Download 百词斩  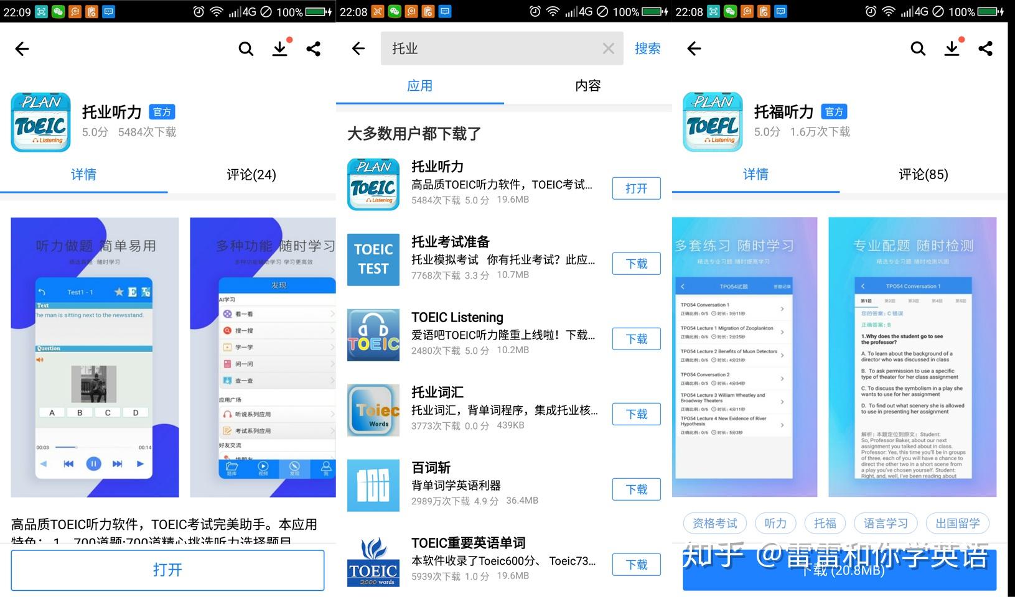636,489
